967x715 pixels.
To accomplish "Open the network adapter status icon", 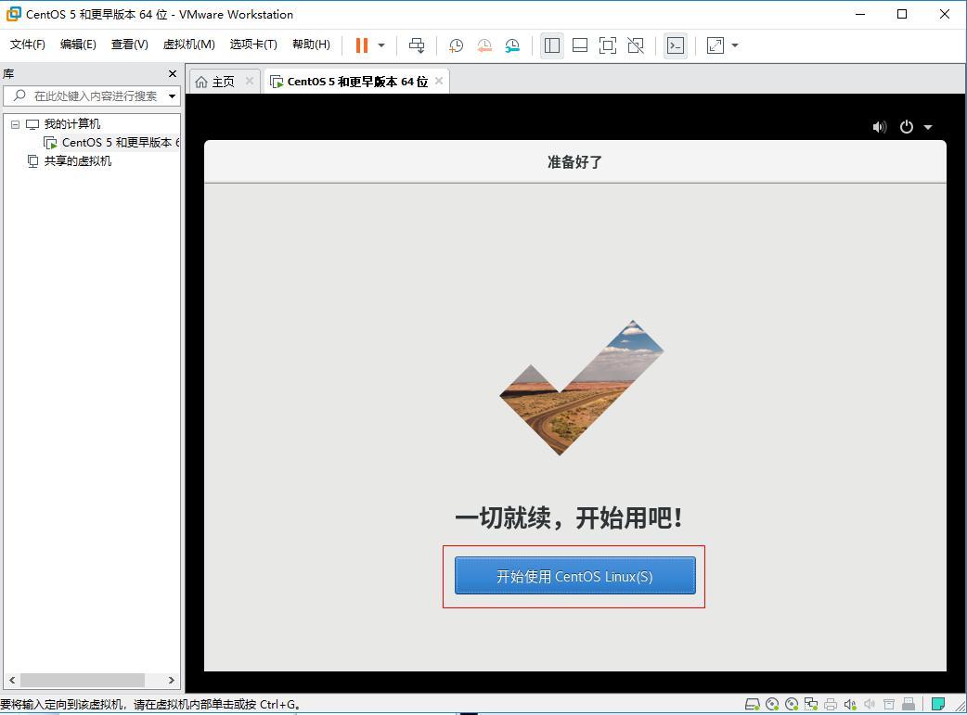I will [811, 703].
